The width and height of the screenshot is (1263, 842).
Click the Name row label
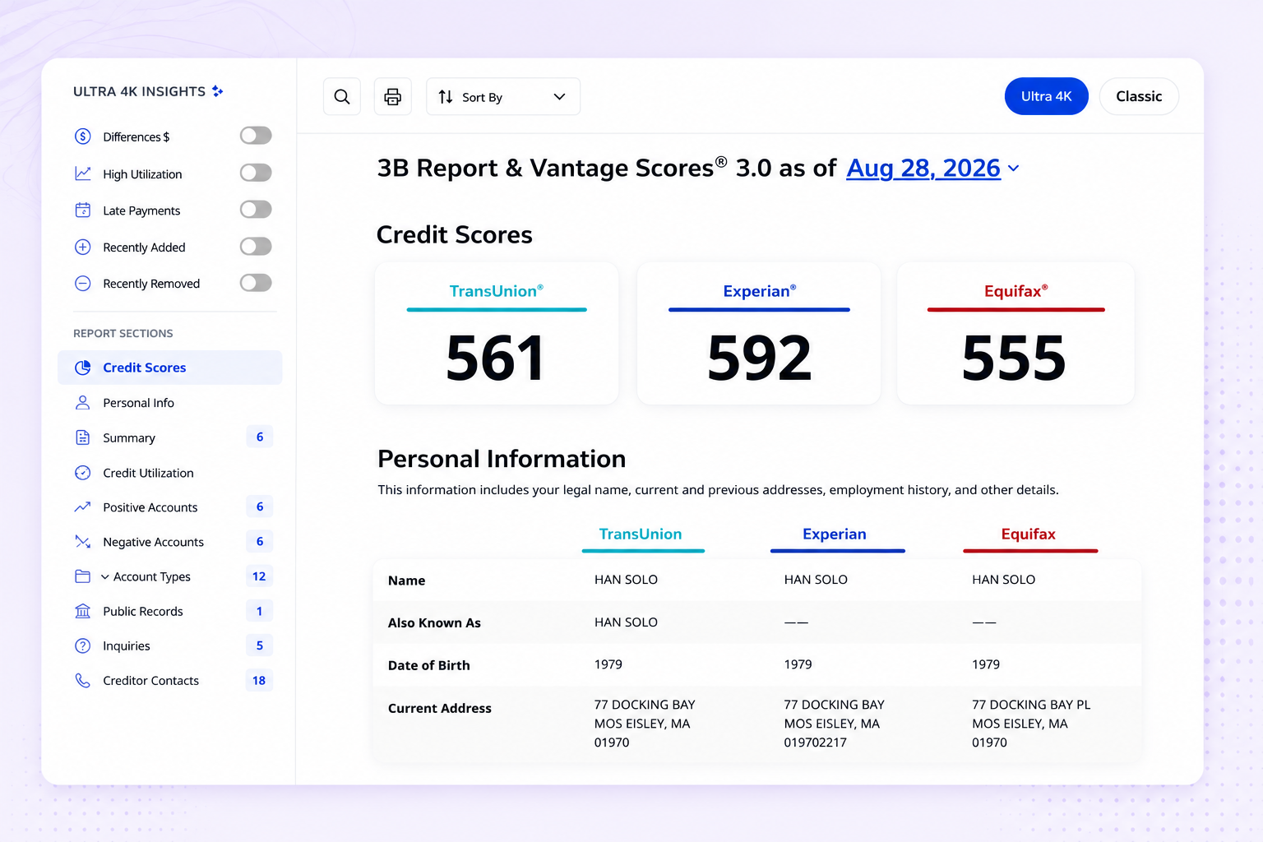pyautogui.click(x=407, y=581)
